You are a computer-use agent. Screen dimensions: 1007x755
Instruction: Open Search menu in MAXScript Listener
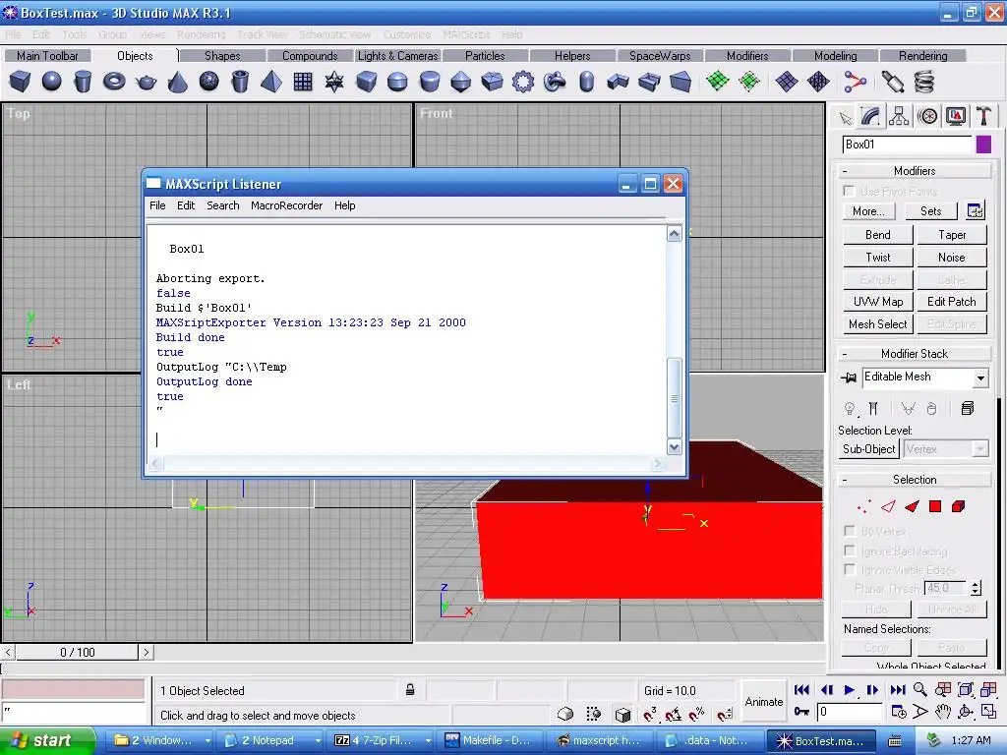[223, 205]
